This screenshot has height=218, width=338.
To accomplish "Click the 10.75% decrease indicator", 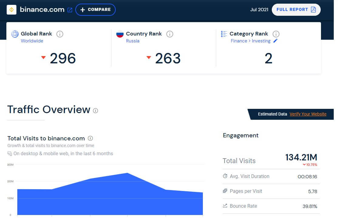I will click(310, 165).
